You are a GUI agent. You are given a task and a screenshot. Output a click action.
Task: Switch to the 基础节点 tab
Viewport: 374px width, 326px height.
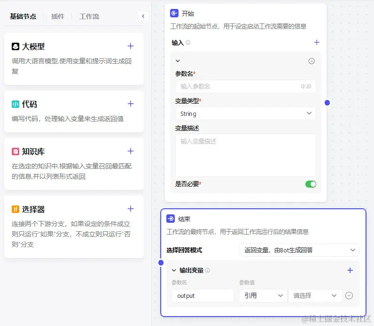pos(23,16)
